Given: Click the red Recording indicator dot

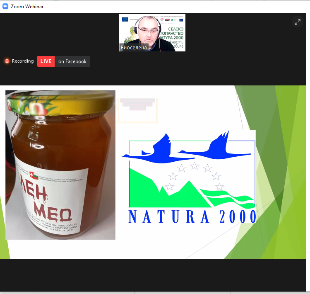Looking at the screenshot, I should point(7,61).
